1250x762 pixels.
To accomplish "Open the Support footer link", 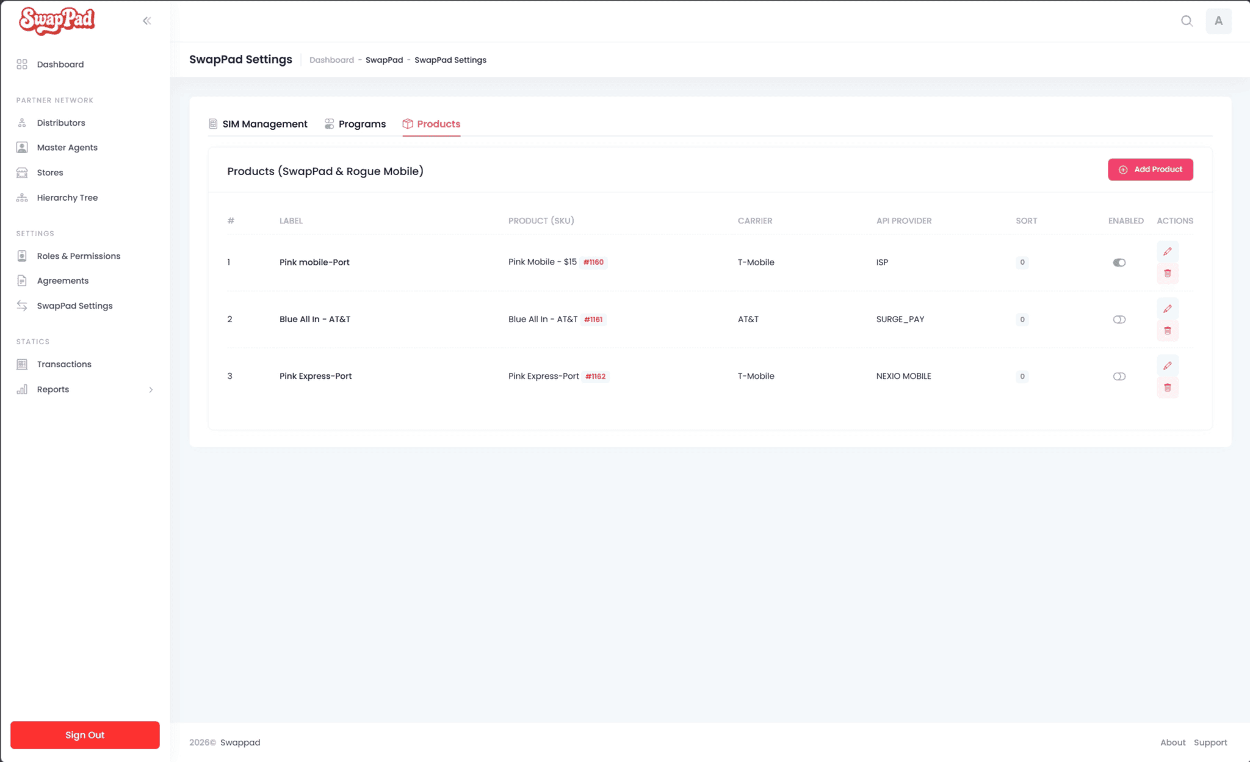I will click(x=1210, y=742).
